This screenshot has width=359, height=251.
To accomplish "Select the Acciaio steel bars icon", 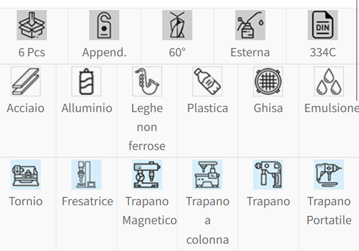I will 26,81.
